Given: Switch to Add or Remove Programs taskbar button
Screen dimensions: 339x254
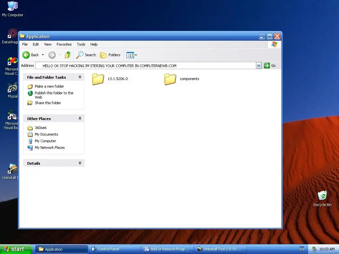Looking at the screenshot, I should coord(168,249).
